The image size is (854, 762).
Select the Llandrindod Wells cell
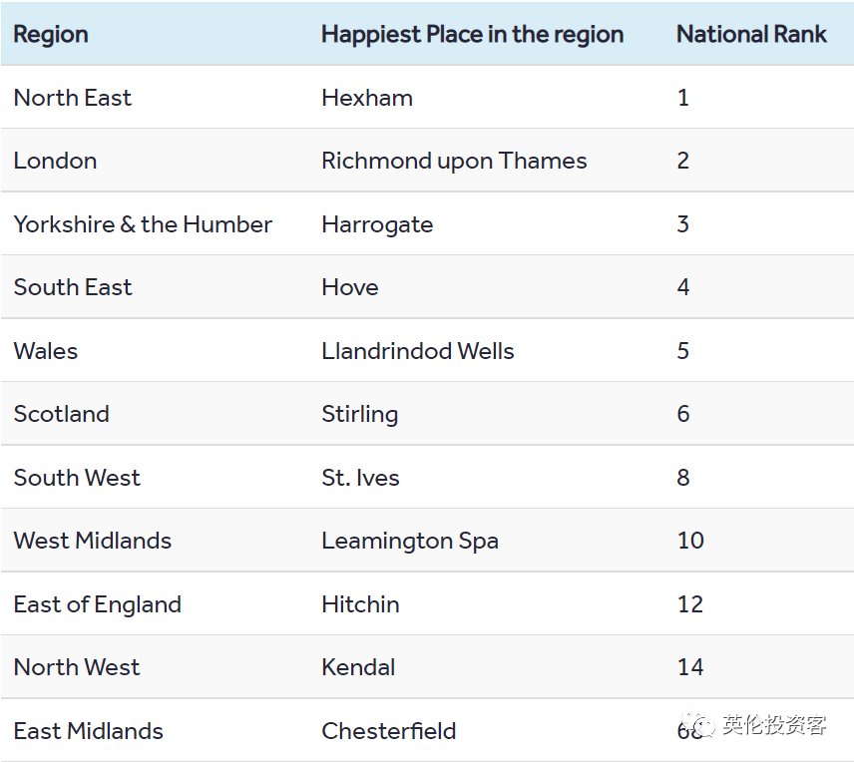click(418, 351)
